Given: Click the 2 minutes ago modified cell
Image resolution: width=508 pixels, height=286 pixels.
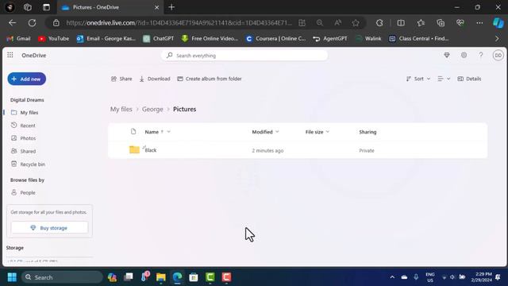Looking at the screenshot, I should (267, 150).
